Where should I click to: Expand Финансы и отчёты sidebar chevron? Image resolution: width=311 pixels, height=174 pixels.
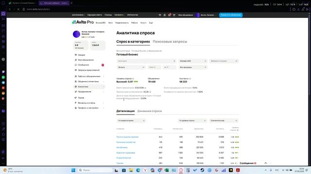(x=104, y=103)
